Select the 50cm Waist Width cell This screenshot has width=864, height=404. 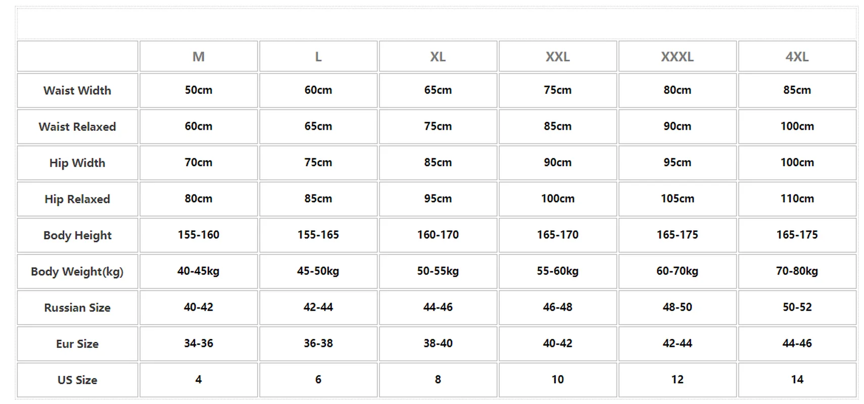199,90
